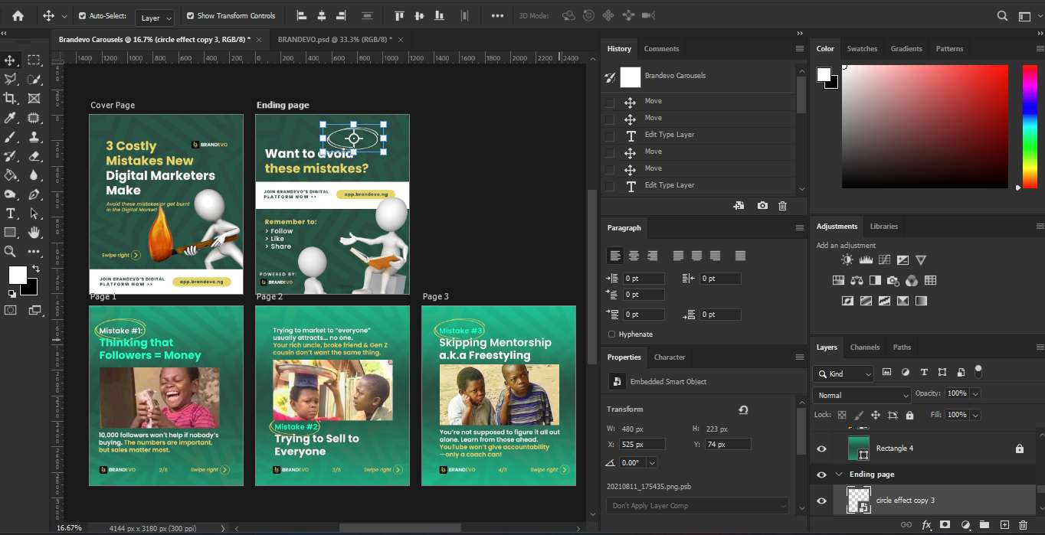Click the hue slider in Color panel
The height and width of the screenshot is (535, 1045).
(x=1030, y=126)
